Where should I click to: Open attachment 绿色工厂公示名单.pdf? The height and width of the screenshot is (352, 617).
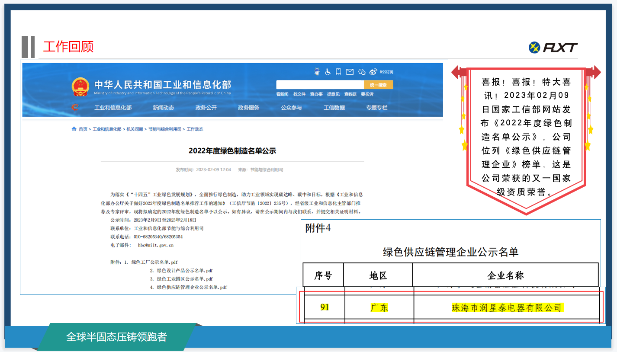(154, 262)
